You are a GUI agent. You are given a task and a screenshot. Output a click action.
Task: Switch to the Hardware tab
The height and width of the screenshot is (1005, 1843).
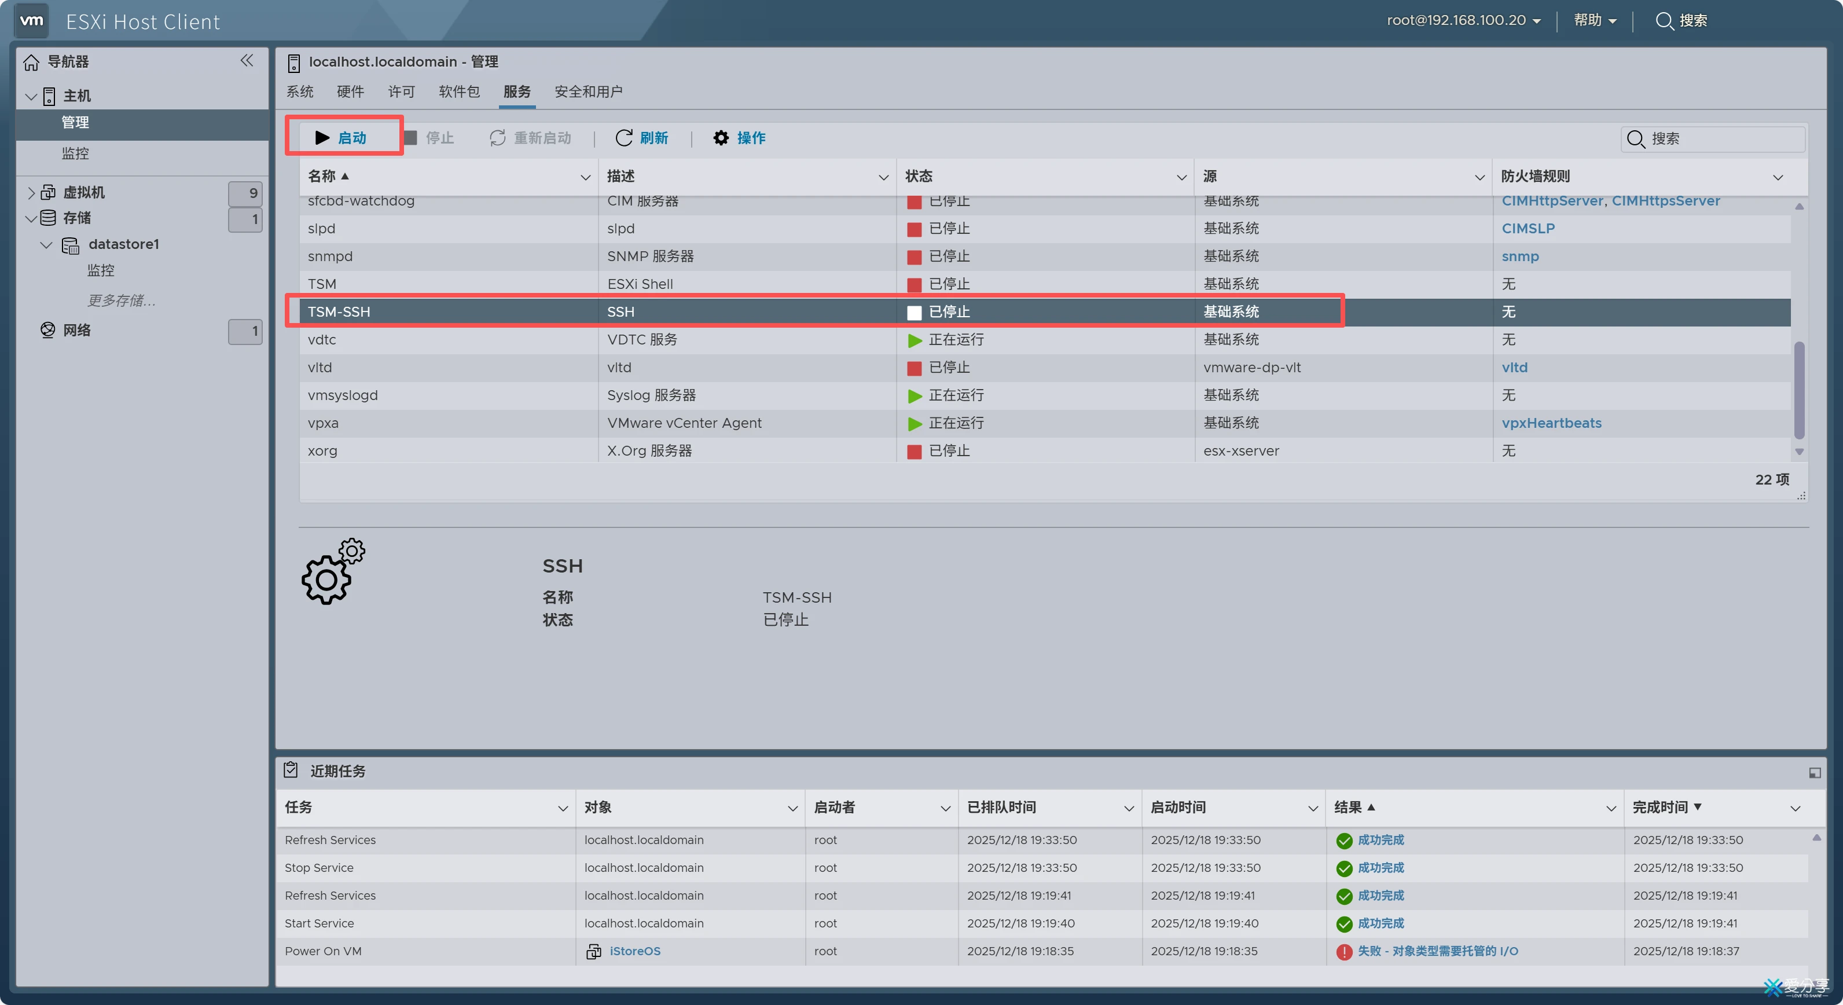350,91
